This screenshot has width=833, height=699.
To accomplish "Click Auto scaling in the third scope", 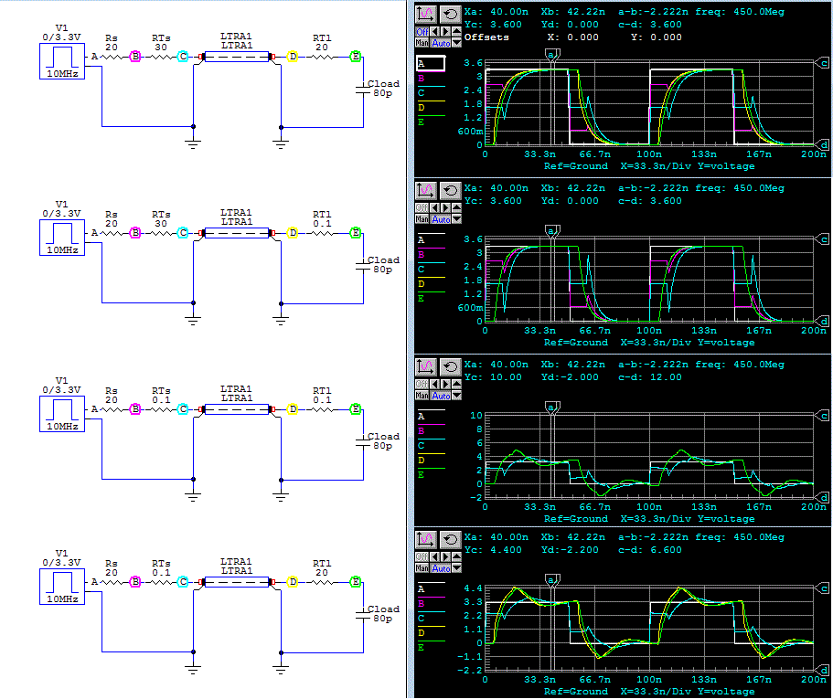I will (x=441, y=396).
